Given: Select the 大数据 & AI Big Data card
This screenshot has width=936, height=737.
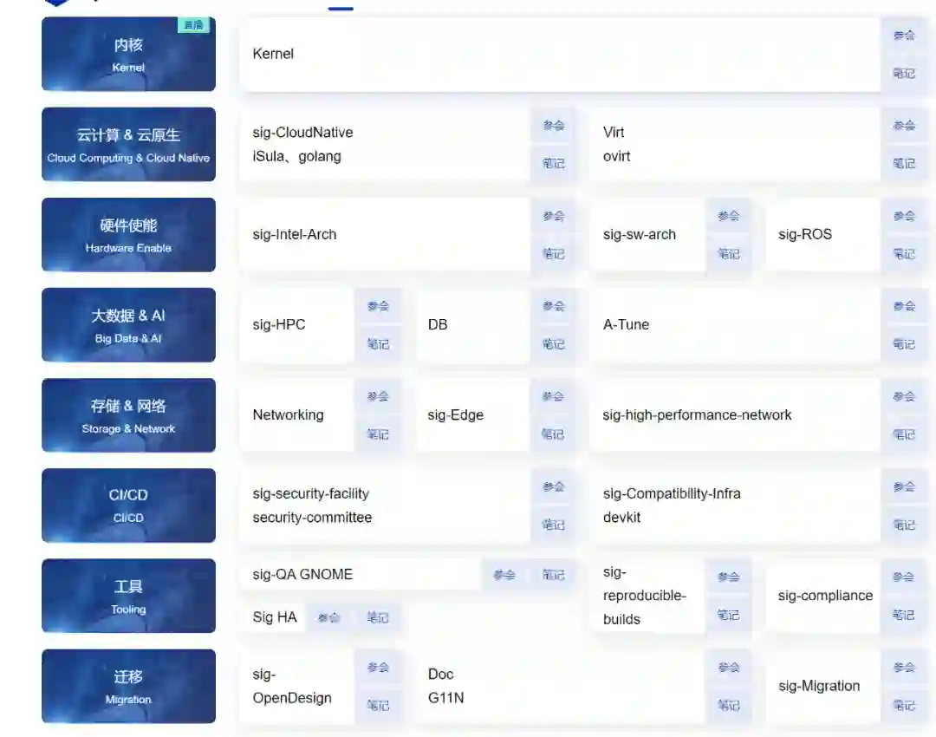Looking at the screenshot, I should 128,325.
